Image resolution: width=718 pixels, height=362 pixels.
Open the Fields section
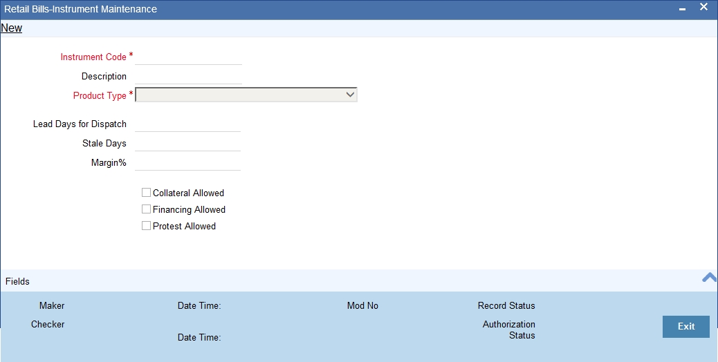[17, 282]
